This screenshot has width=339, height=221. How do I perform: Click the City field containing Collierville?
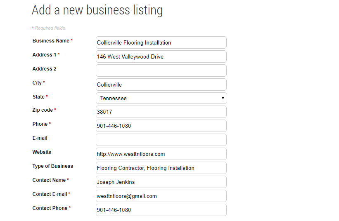161,85
